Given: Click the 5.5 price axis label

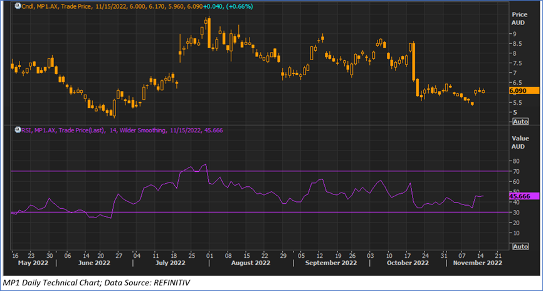Looking at the screenshot, I should (519, 103).
